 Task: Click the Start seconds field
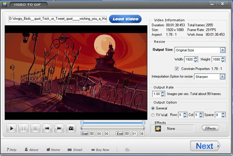pos(106,134)
